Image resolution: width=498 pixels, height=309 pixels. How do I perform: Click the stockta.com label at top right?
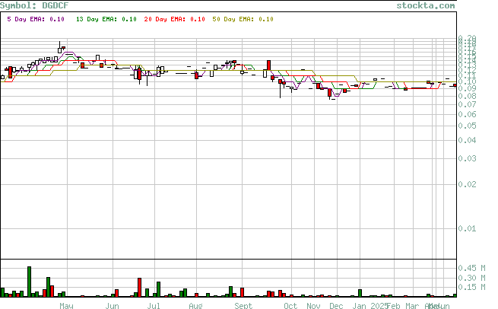[426, 5]
